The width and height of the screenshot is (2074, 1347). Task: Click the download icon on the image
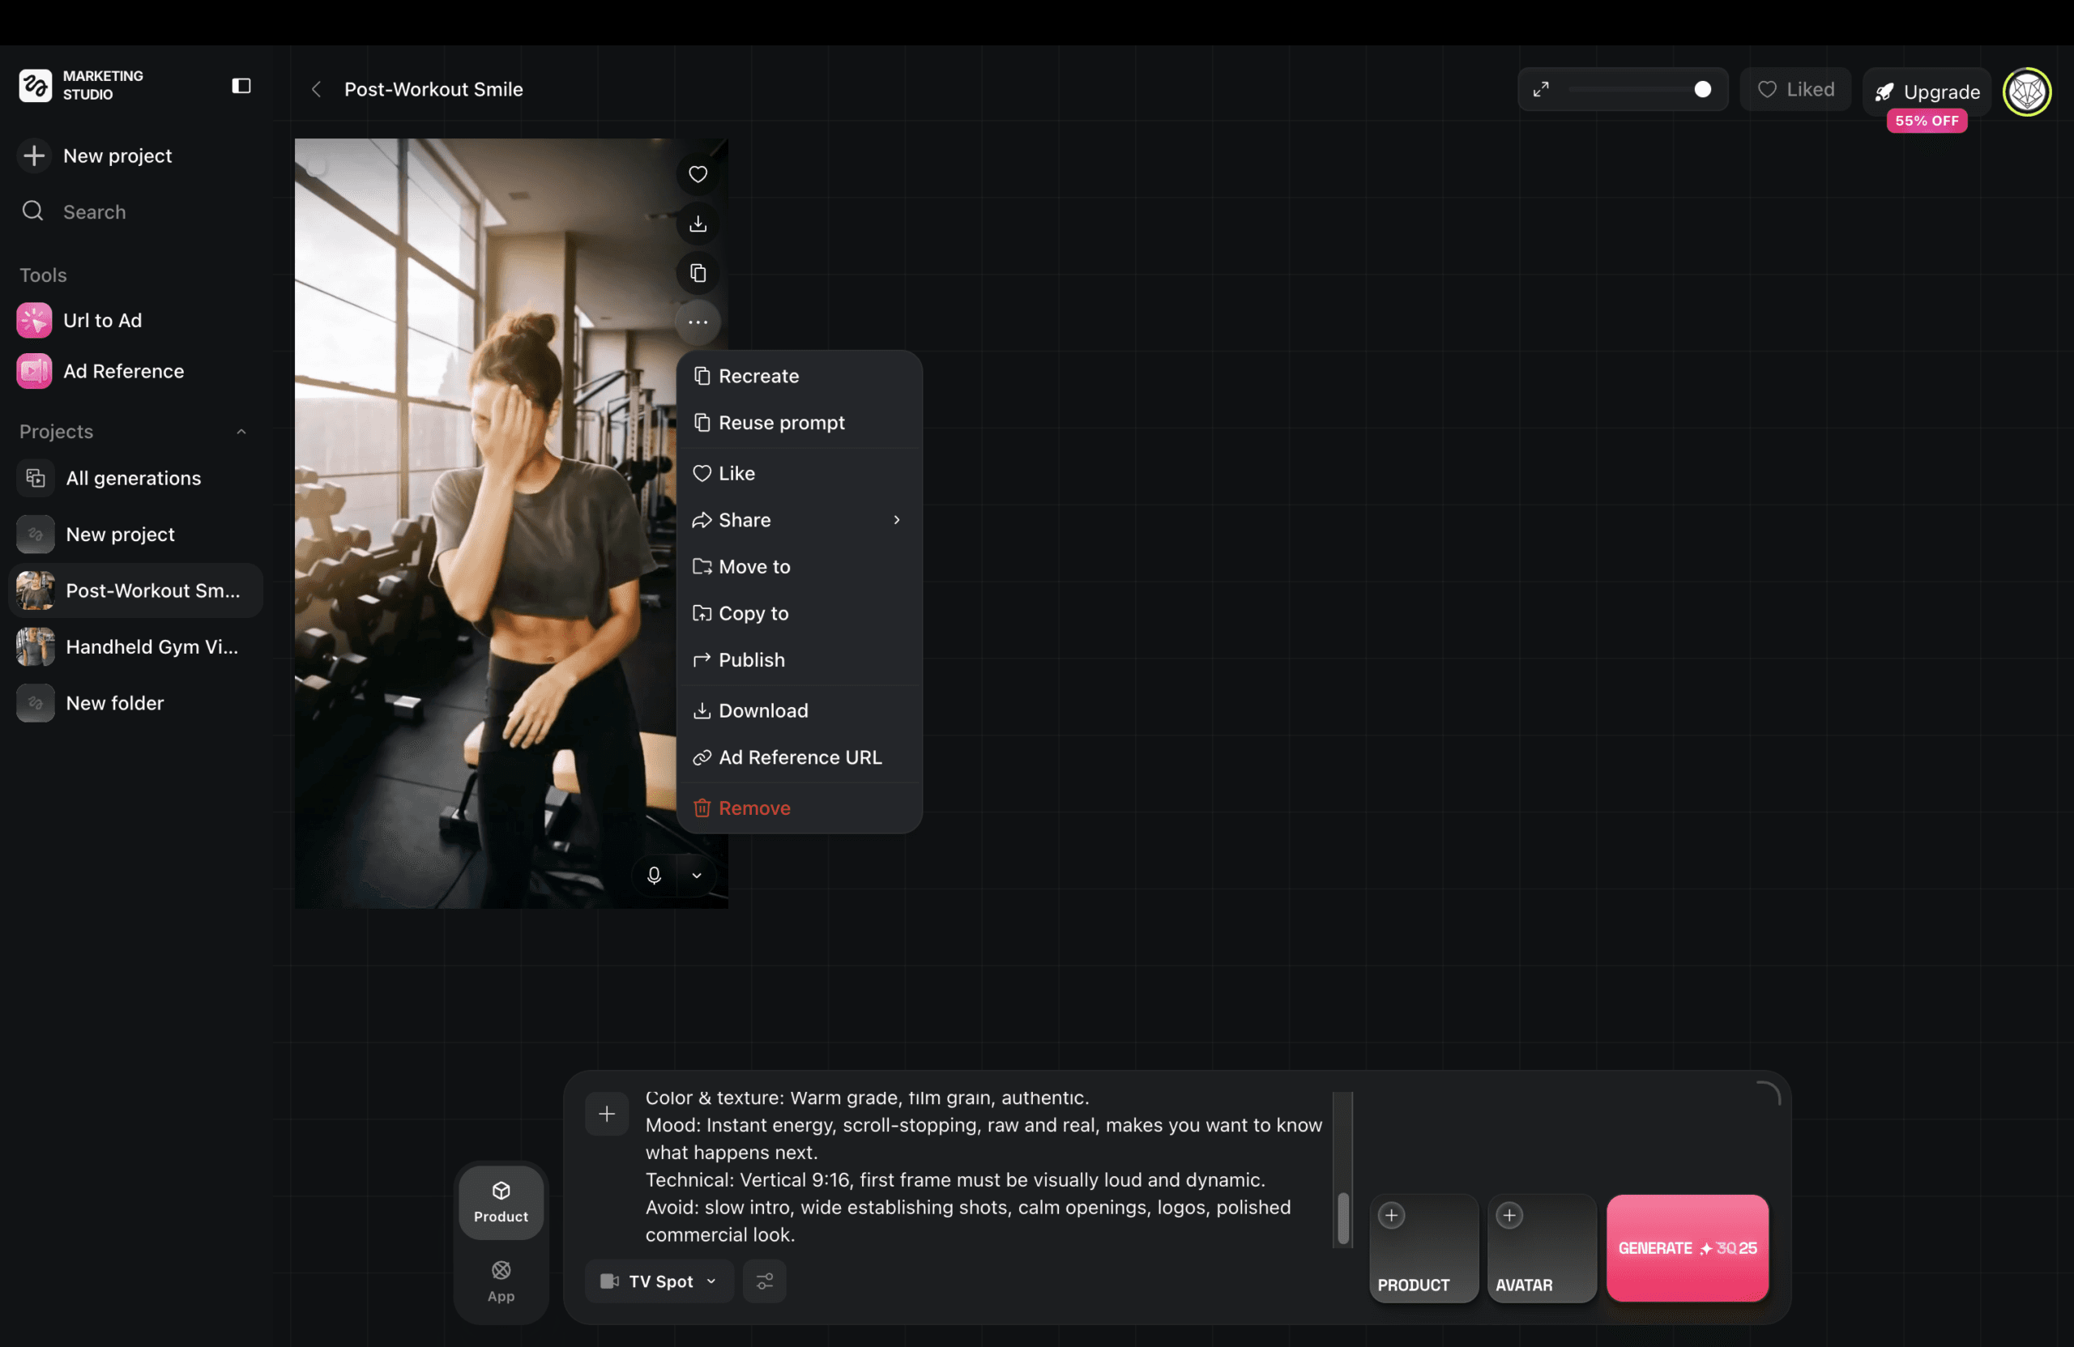(698, 224)
